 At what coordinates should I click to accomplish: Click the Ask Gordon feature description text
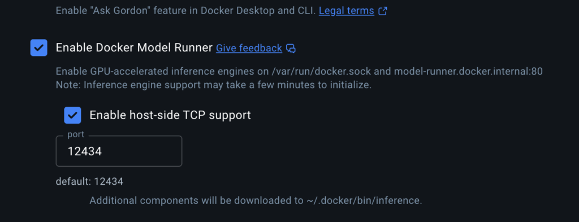(185, 11)
